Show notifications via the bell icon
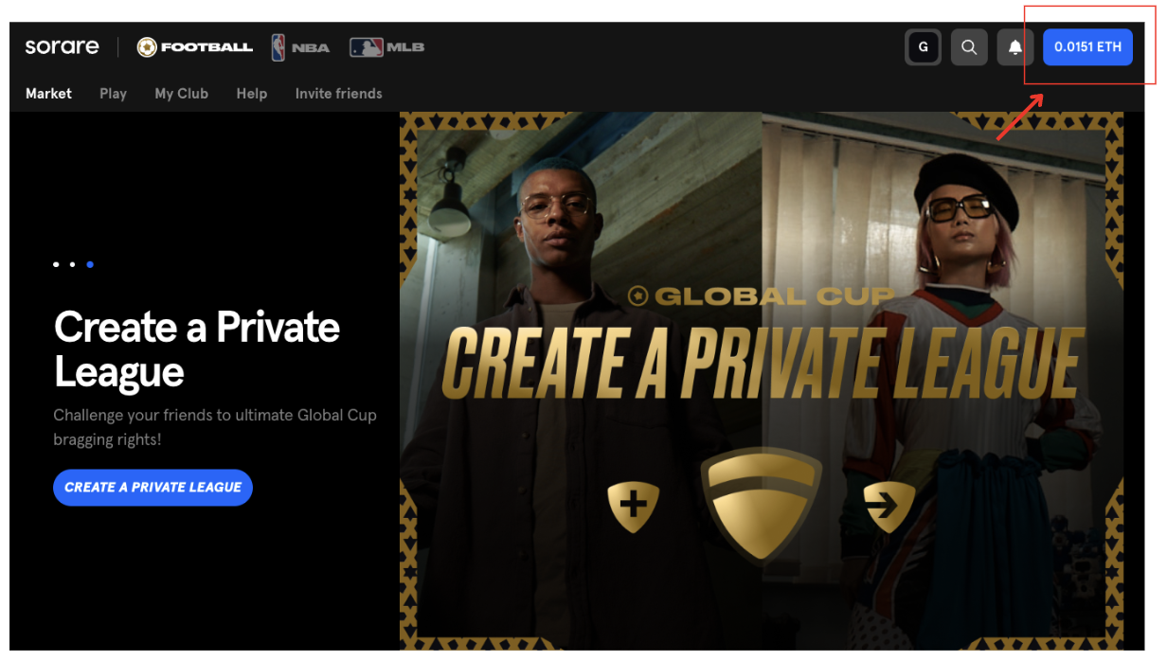The image size is (1167, 661). 1015,47
